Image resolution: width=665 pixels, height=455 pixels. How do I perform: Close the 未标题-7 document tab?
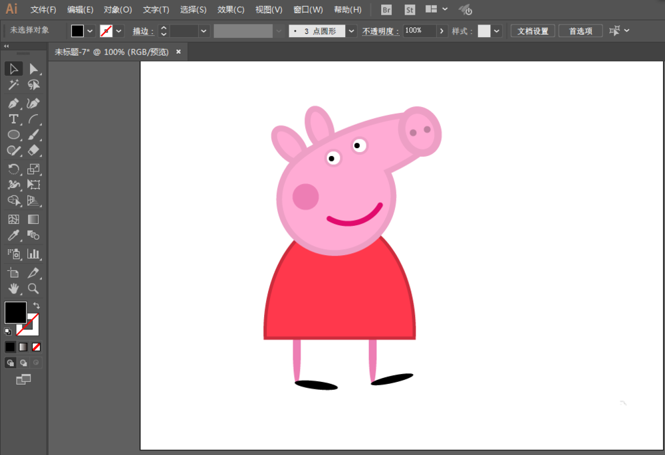(178, 52)
